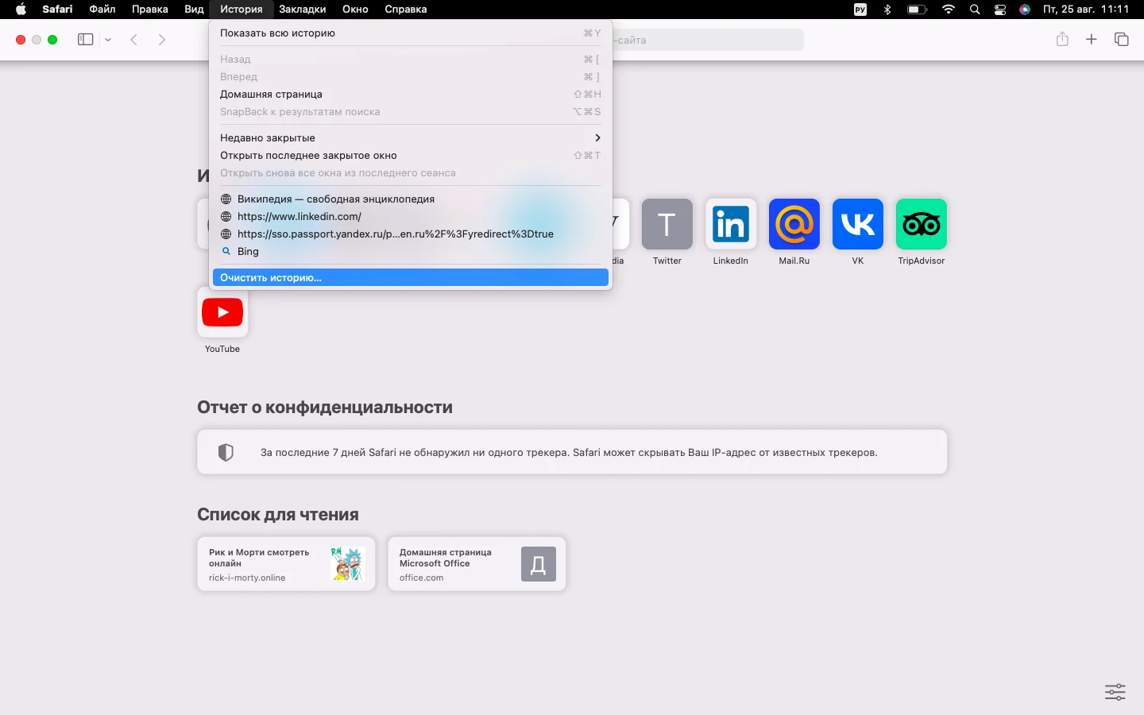Screen dimensions: 1144x715
Task: Open the Правка menu
Action: 150,10
